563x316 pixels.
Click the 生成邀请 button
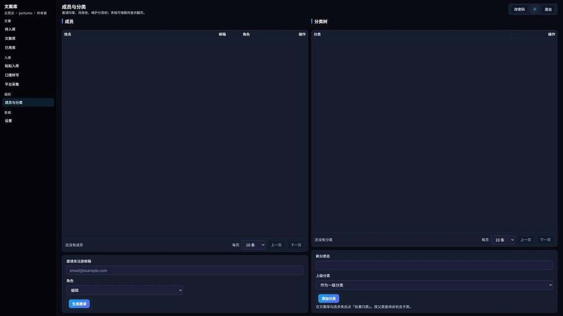(x=79, y=304)
